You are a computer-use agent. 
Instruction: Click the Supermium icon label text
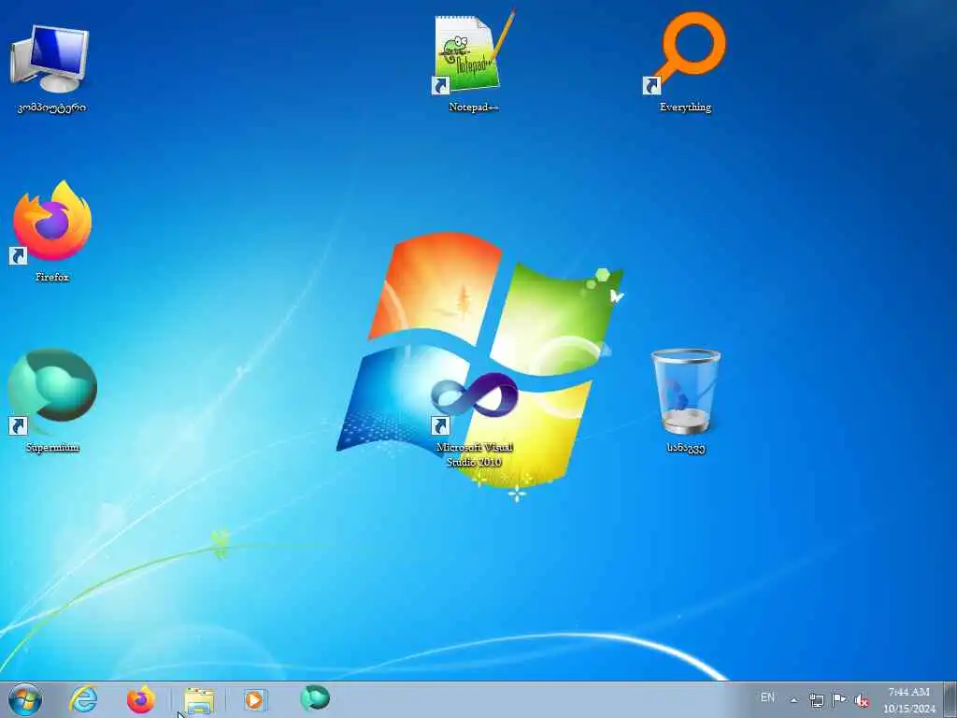[x=52, y=448]
